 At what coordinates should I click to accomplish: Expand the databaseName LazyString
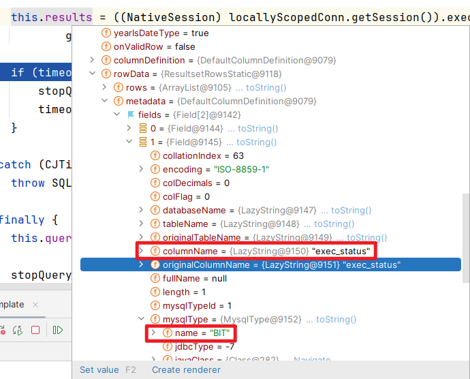click(x=142, y=211)
